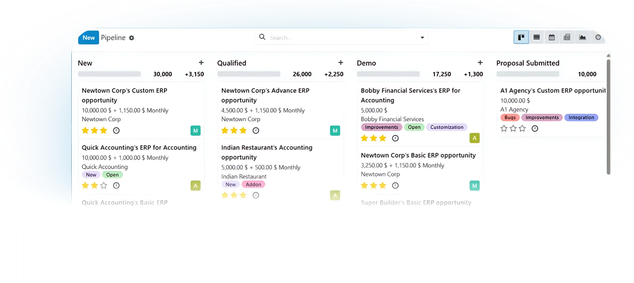This screenshot has width=634, height=283.
Task: Toggle third star on Newtown Advance ERP card
Action: coord(243,130)
